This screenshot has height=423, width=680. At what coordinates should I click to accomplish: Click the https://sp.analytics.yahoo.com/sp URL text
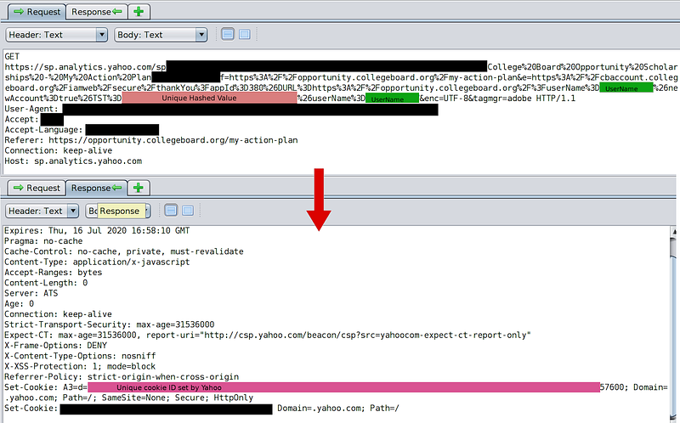[x=86, y=67]
